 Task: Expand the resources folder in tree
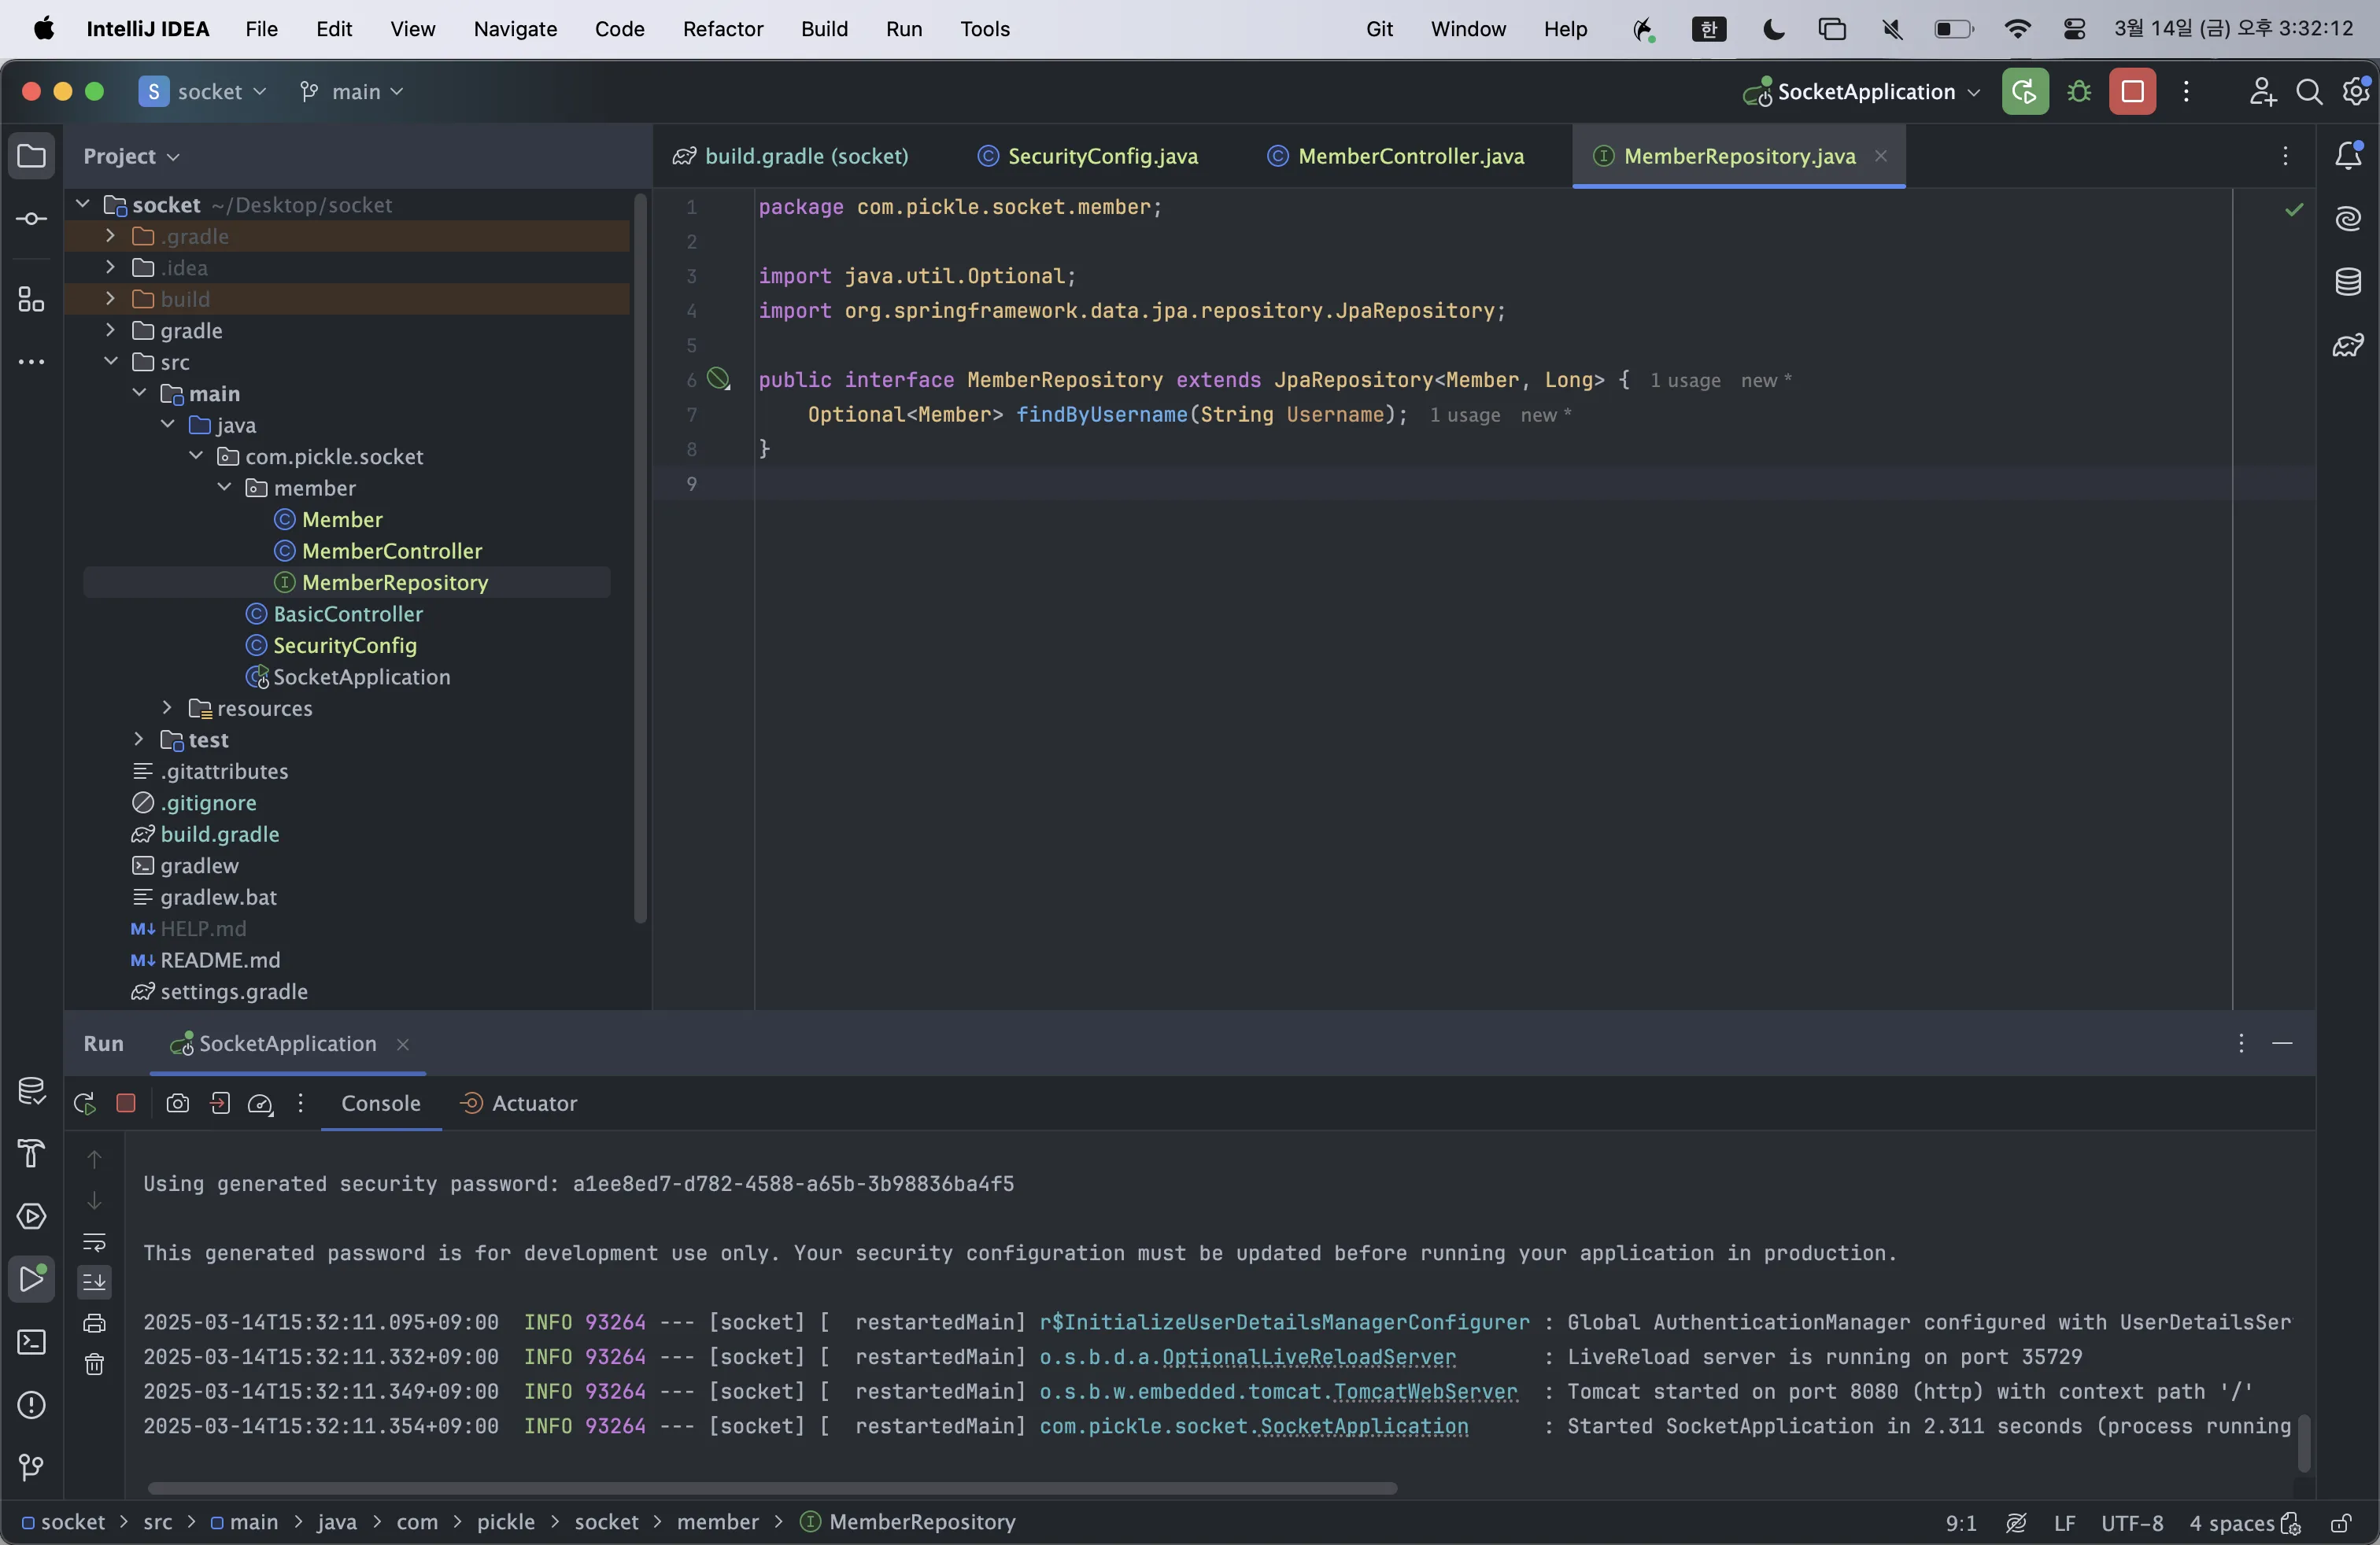coord(167,709)
